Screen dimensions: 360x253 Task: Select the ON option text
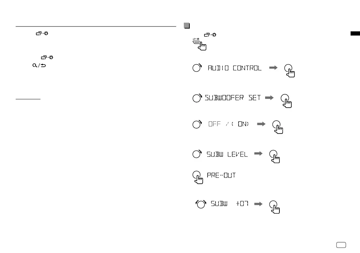pos(243,124)
